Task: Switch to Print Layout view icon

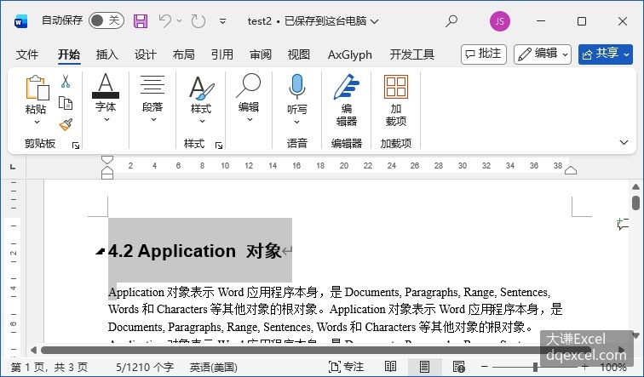Action: point(424,366)
